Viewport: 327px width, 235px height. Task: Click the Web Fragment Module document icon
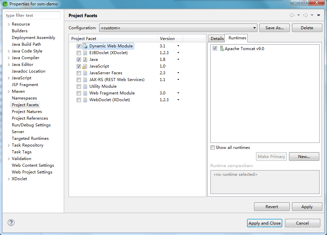click(85, 93)
